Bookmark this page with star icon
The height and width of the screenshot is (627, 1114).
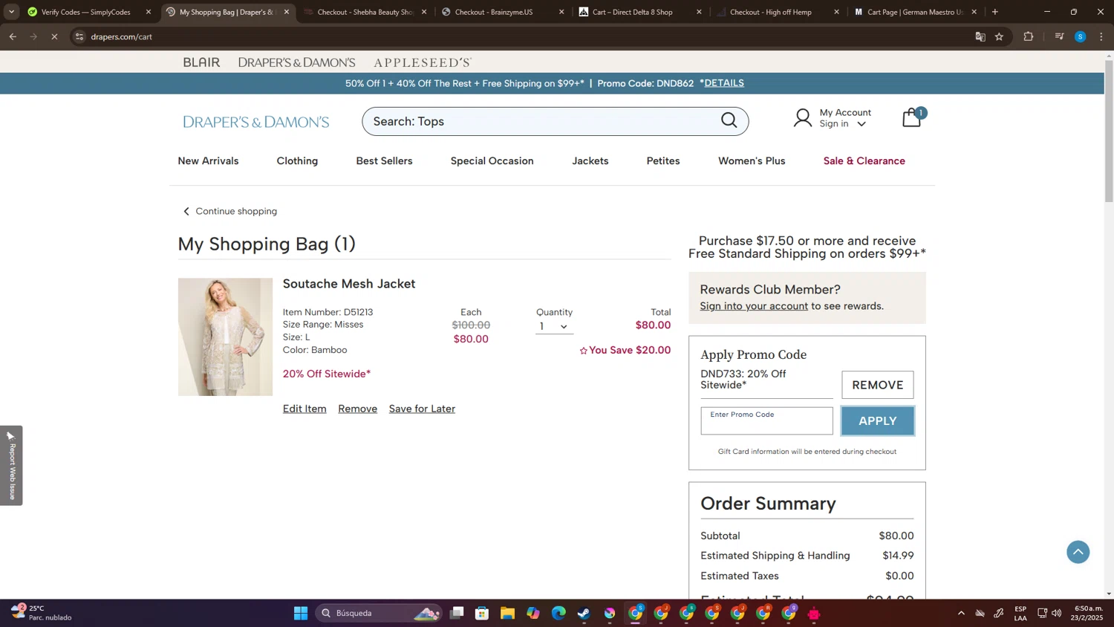pyautogui.click(x=999, y=36)
